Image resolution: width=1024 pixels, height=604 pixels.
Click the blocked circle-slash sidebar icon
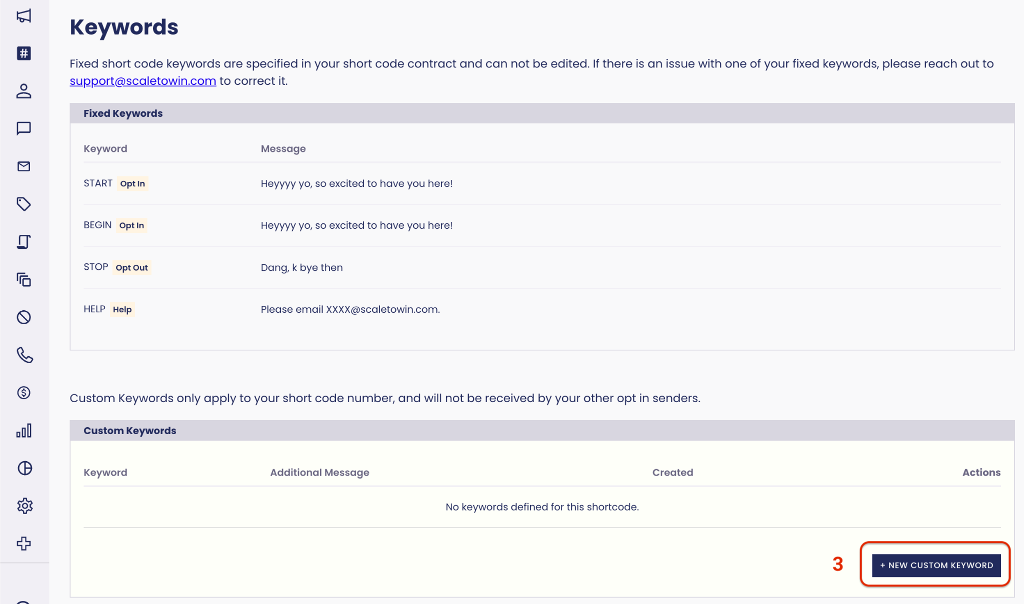point(24,317)
